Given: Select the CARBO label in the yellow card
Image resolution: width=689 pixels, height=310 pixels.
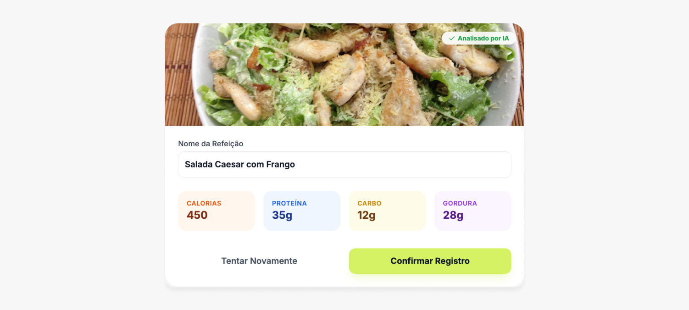Looking at the screenshot, I should tap(370, 203).
